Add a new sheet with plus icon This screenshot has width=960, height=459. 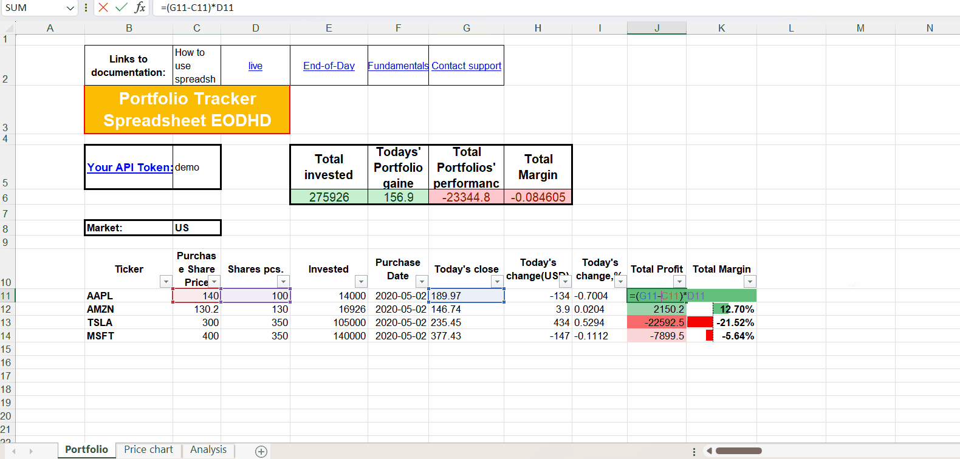[261, 451]
